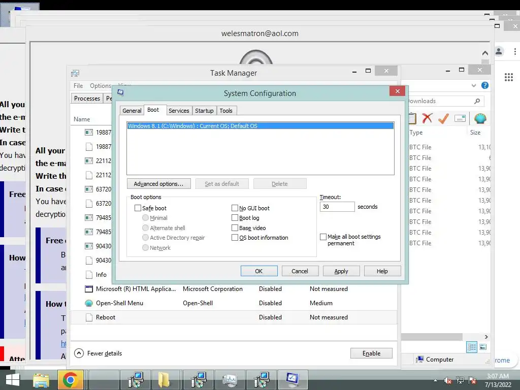
Task: Check the No GUI boot option
Action: 235,208
